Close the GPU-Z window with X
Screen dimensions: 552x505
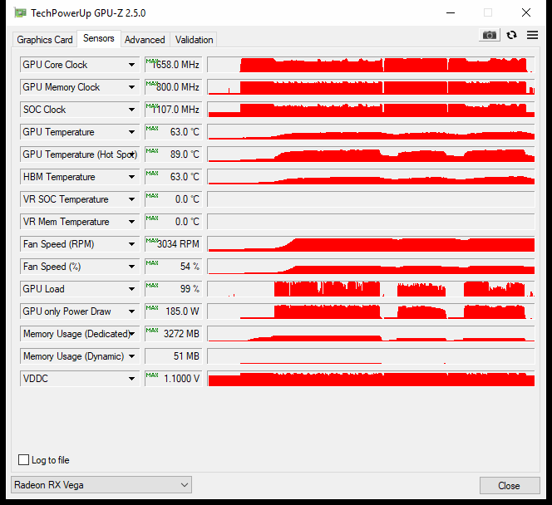tap(526, 13)
